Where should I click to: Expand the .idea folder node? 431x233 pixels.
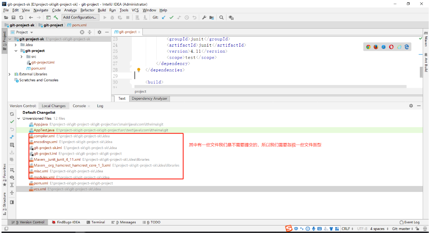[x=16, y=45]
